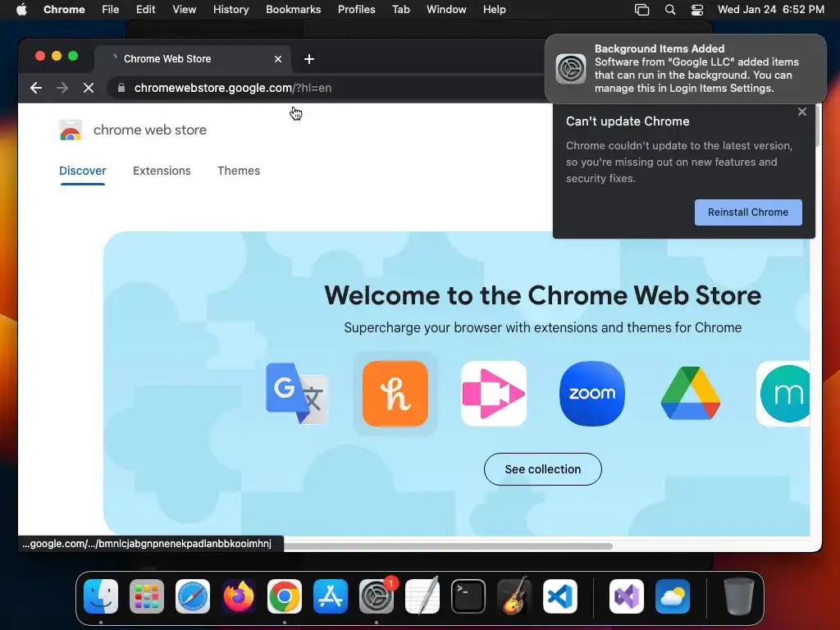Click the Stage Manager menu bar icon

pyautogui.click(x=641, y=10)
